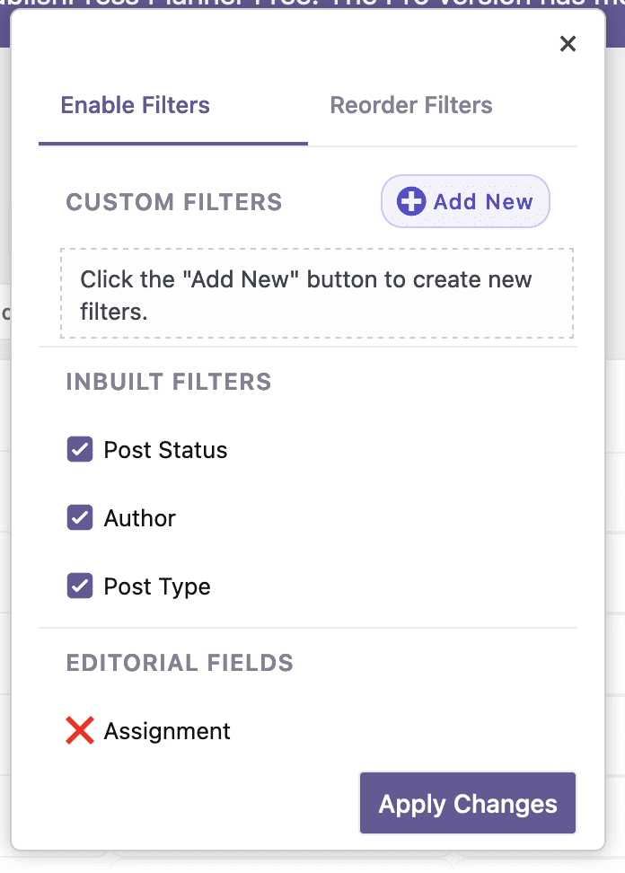Image resolution: width=625 pixels, height=873 pixels.
Task: Click the plus icon inside Add New
Action: (409, 201)
